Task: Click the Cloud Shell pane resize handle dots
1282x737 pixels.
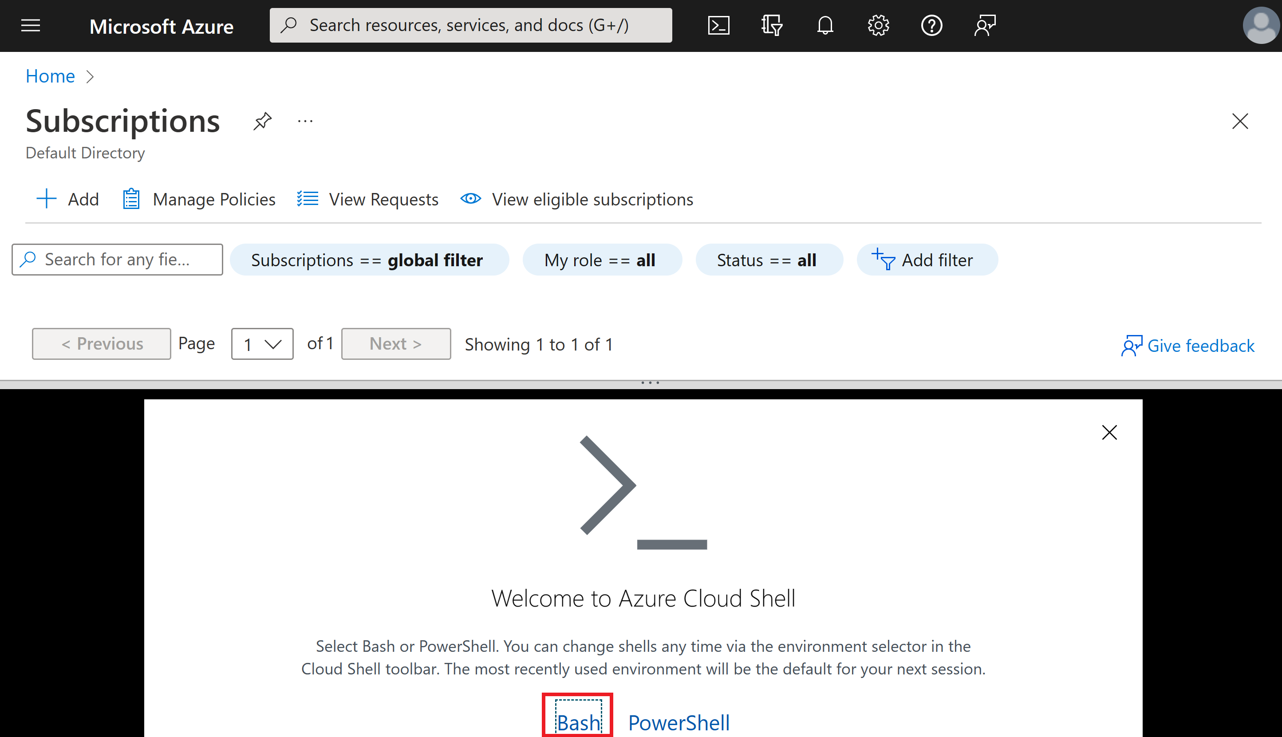Action: coord(651,382)
